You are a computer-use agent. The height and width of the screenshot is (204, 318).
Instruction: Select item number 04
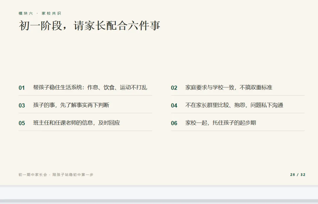(x=174, y=106)
